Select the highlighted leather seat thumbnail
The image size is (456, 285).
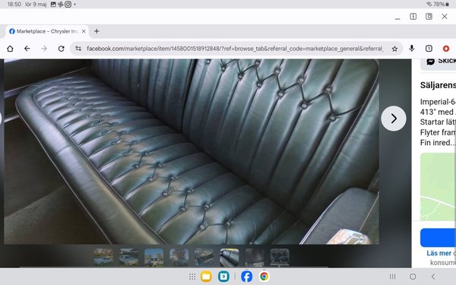pyautogui.click(x=230, y=258)
